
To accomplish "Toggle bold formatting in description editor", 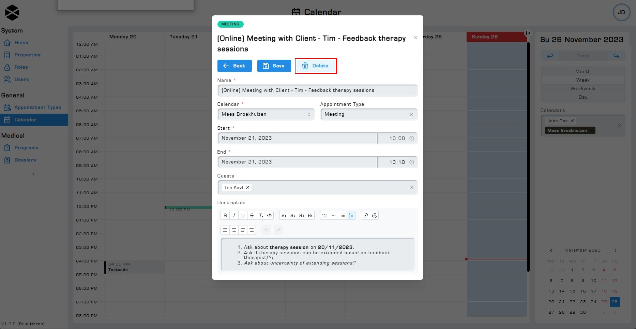I will pos(225,215).
